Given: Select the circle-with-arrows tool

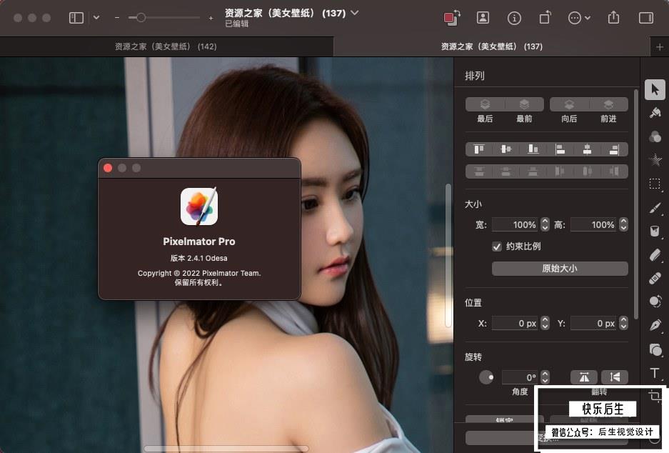Looking at the screenshot, I should (655, 302).
